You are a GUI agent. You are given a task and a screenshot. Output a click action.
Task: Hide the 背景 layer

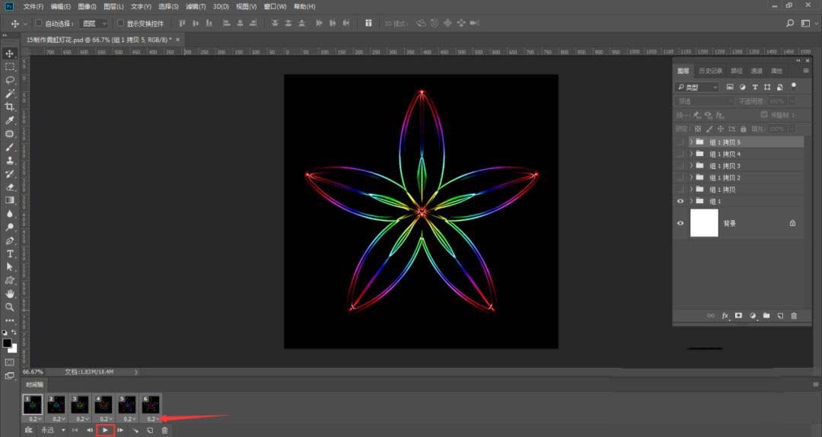point(680,223)
